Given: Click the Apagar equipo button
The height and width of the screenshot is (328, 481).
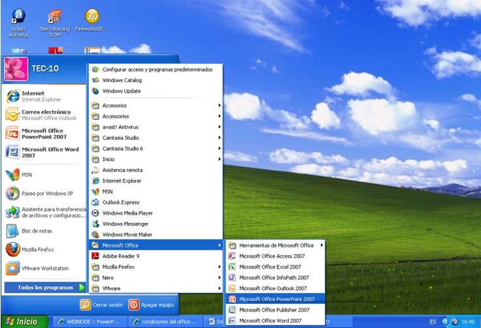Looking at the screenshot, I should pos(151,305).
